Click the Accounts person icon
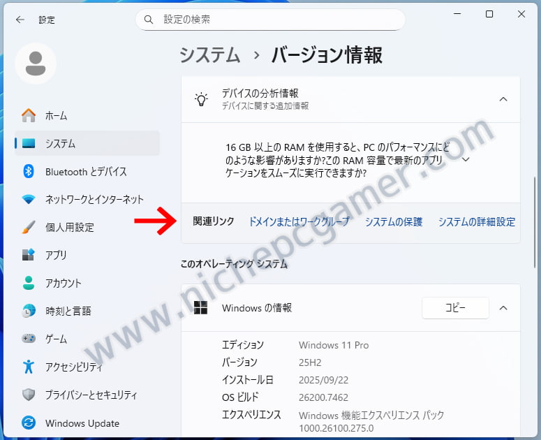The image size is (541, 440). click(29, 283)
